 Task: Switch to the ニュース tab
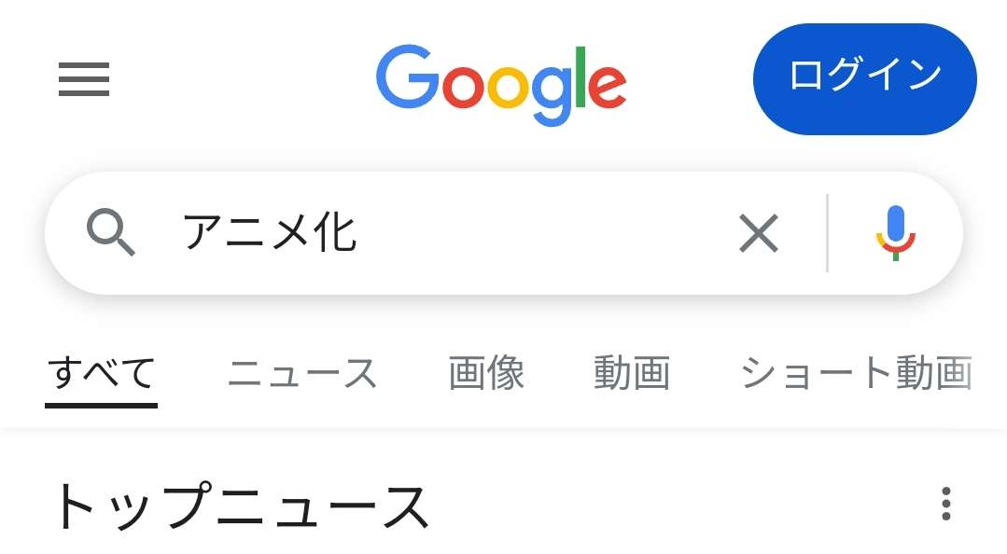tap(301, 374)
